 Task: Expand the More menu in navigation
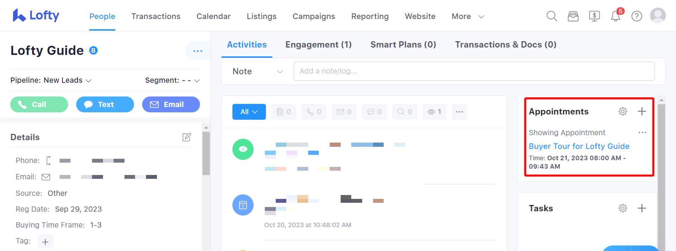pyautogui.click(x=468, y=16)
